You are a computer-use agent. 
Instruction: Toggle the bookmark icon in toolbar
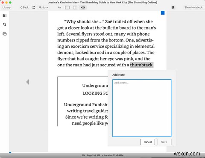173,7
